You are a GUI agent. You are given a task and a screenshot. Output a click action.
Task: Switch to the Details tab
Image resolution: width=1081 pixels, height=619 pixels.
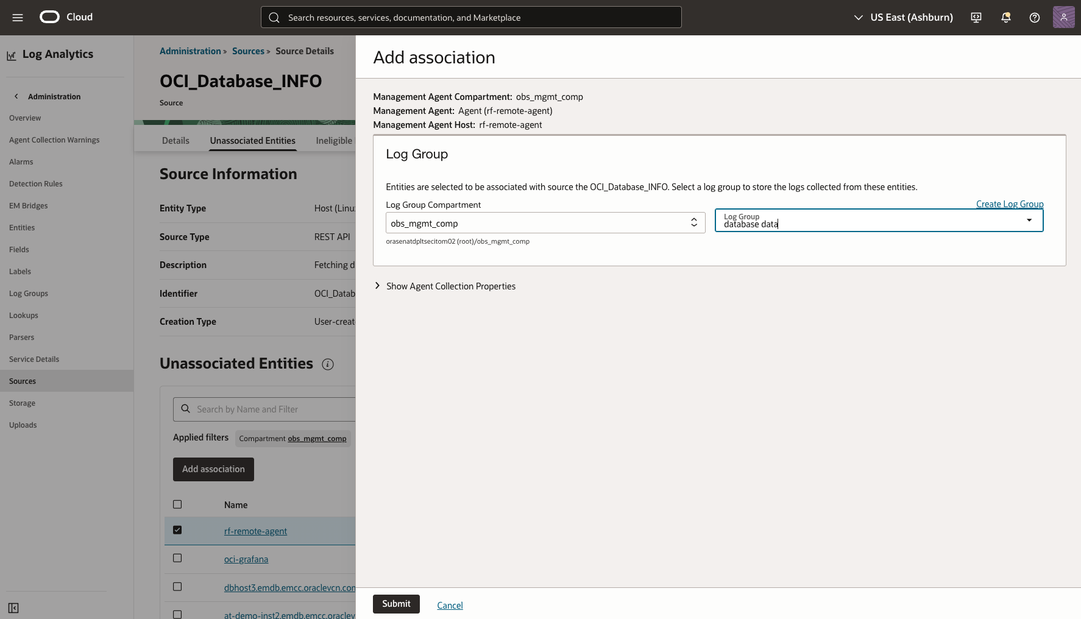(x=175, y=140)
